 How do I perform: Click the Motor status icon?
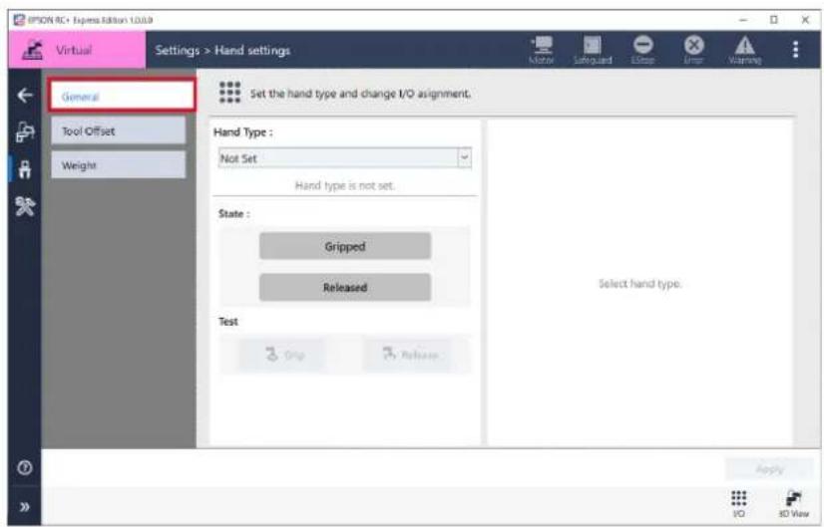click(542, 50)
